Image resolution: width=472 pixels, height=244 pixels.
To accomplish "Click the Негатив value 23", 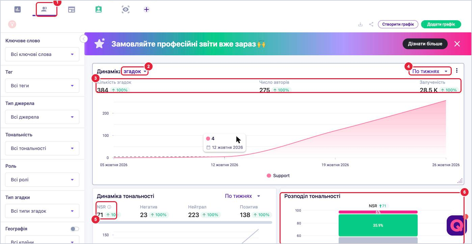I will click(144, 215).
